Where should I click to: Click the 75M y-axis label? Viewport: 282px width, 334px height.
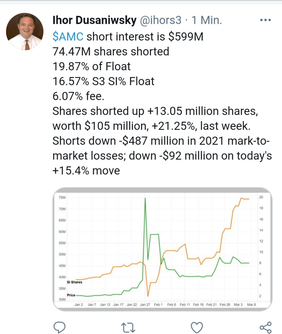coord(62,198)
